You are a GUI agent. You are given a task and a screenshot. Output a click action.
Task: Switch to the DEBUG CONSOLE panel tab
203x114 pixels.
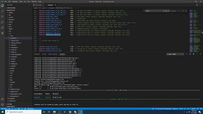click(53, 54)
